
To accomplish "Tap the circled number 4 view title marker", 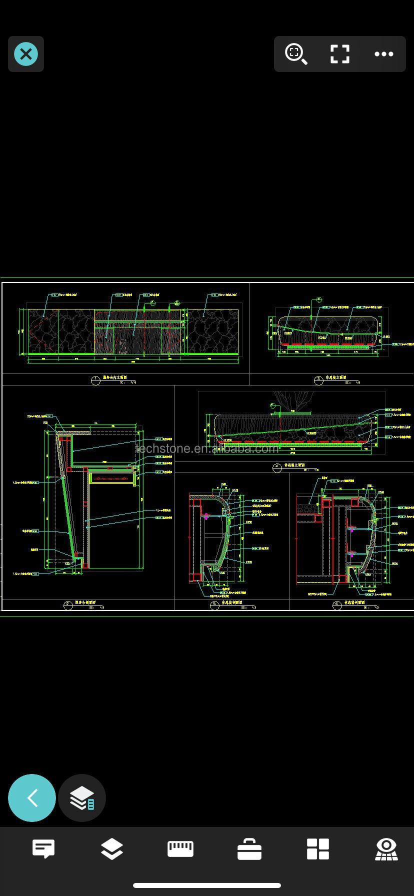I will [277, 468].
